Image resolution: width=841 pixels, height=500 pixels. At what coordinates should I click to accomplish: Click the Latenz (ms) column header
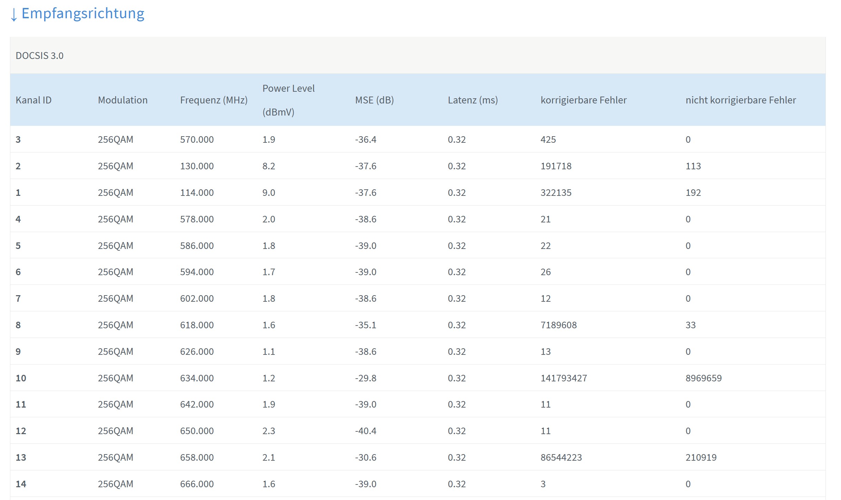(472, 100)
